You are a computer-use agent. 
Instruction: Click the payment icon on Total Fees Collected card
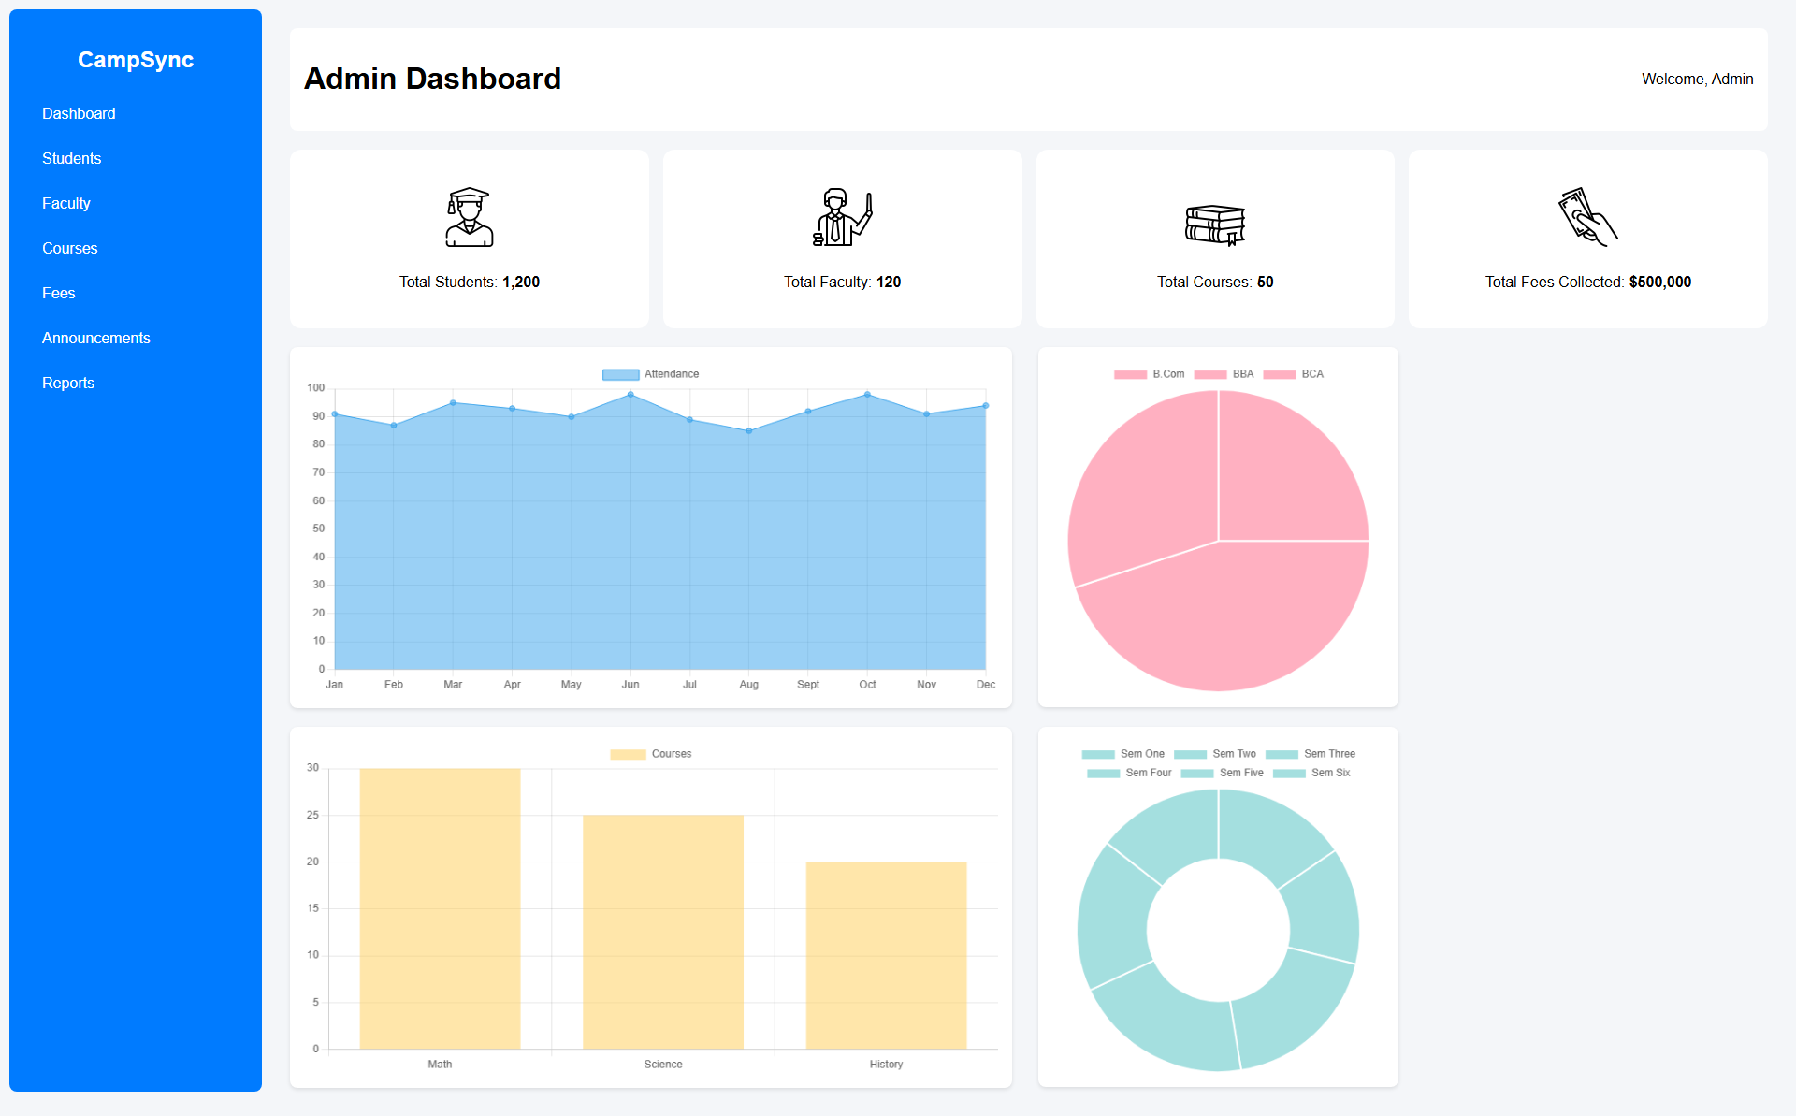pos(1586,215)
